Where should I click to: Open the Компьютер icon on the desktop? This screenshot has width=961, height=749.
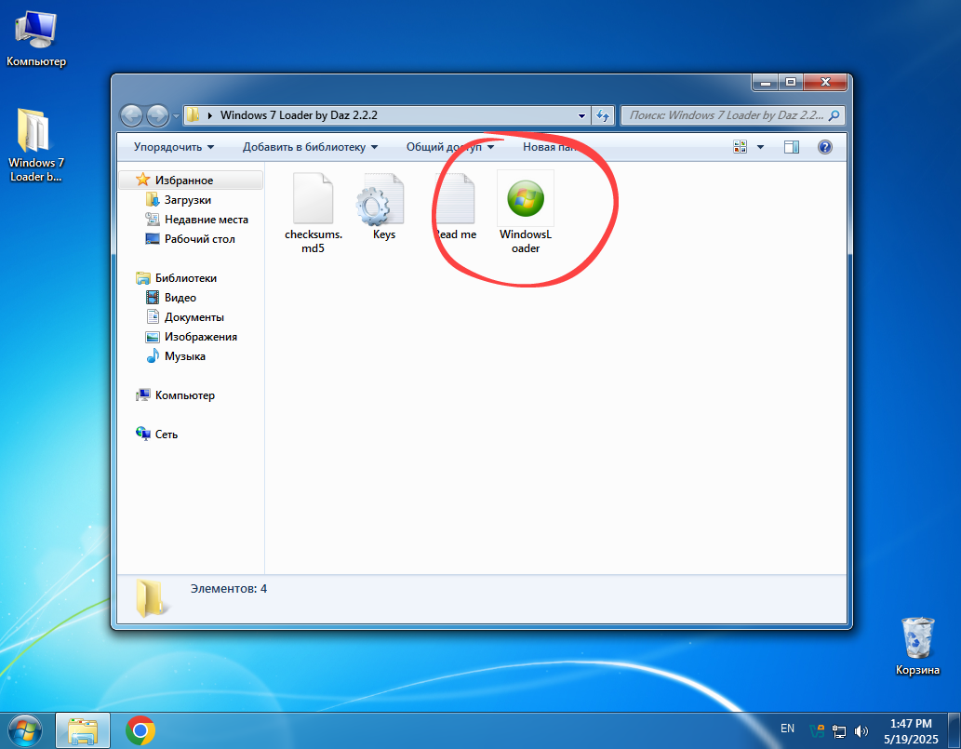point(35,28)
